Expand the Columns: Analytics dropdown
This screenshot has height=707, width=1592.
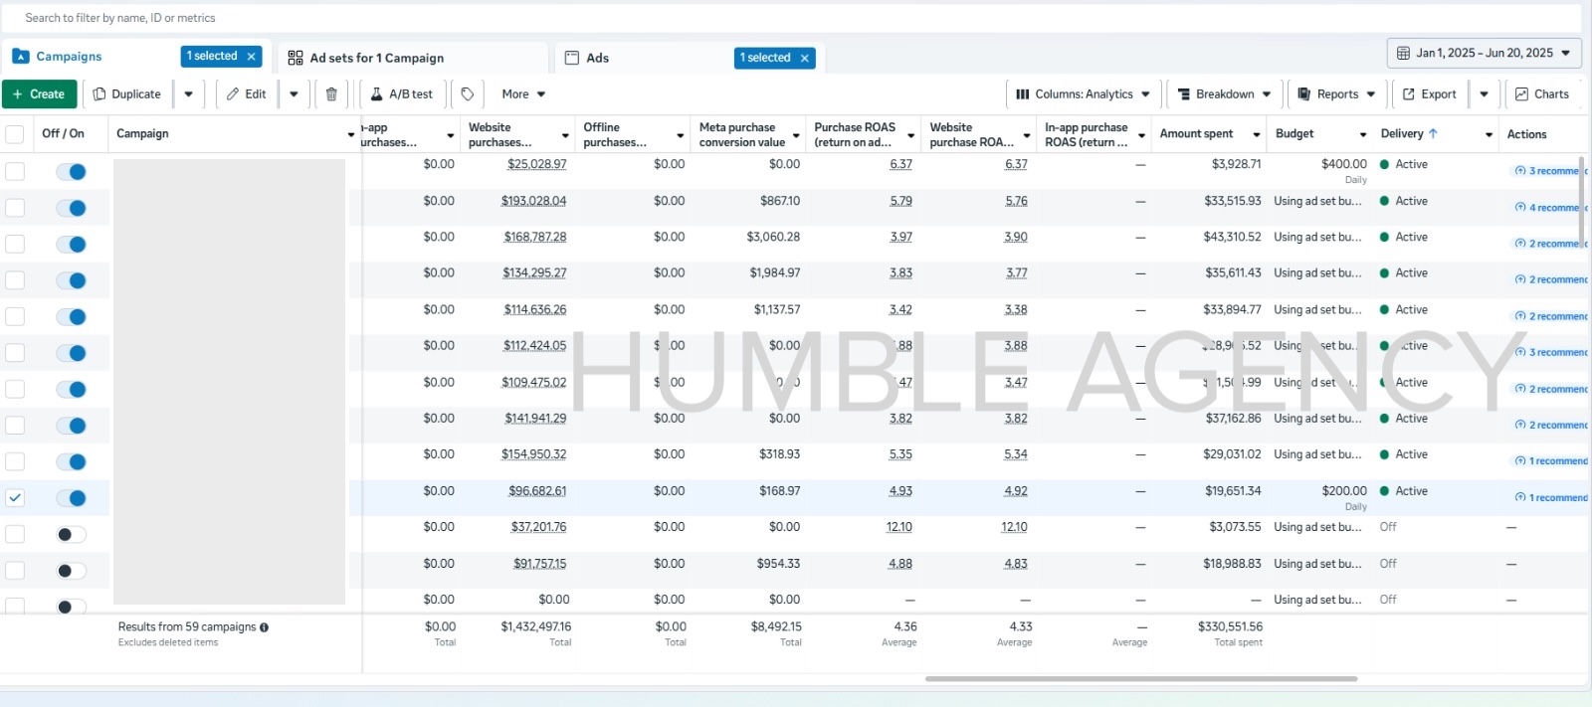click(x=1083, y=94)
